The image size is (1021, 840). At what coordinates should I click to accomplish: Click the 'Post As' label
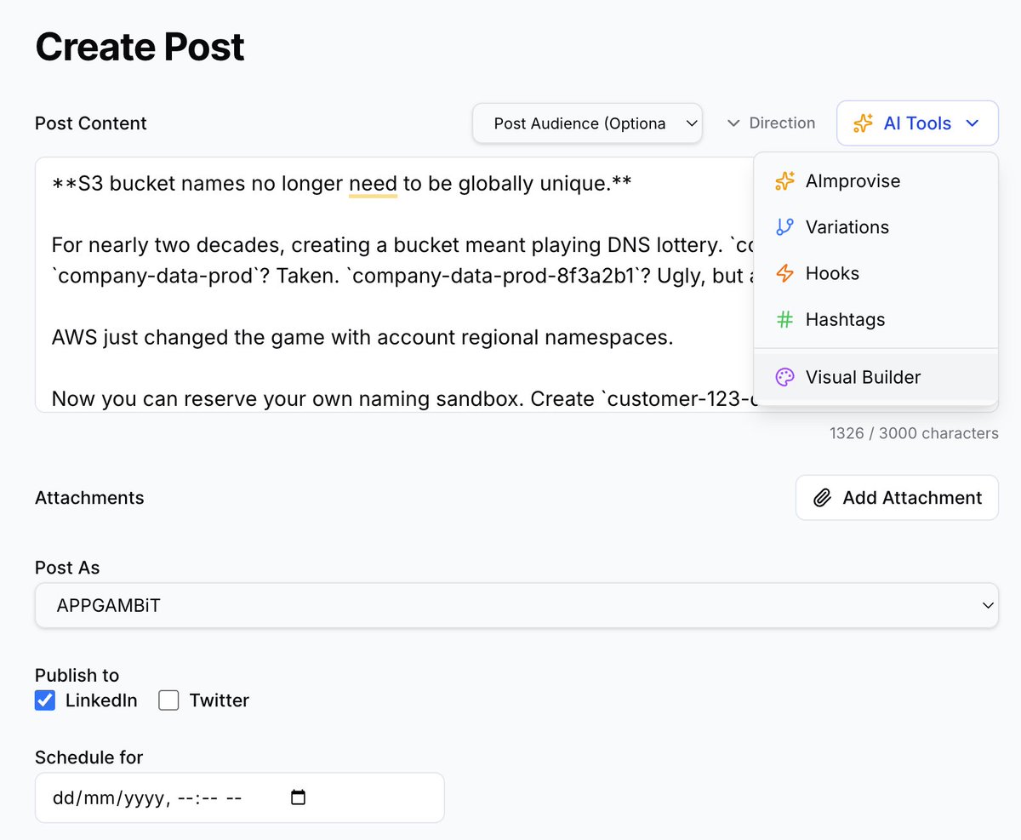click(67, 568)
